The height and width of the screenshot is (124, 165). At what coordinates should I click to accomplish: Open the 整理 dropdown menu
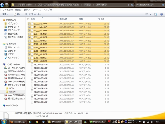[x=5, y=14]
